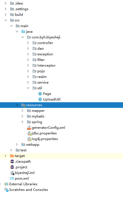Select the biyesheji.iml file name
The image size is (123, 207).
tap(25, 173)
